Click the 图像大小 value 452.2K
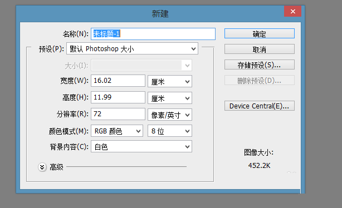The height and width of the screenshot is (208, 342). tap(259, 166)
